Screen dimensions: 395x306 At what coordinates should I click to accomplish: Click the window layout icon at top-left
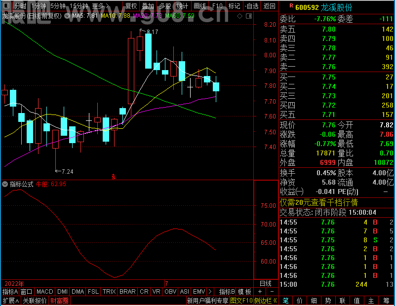[6, 5]
